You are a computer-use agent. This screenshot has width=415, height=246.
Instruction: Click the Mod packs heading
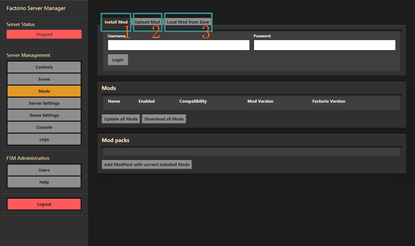[115, 140]
